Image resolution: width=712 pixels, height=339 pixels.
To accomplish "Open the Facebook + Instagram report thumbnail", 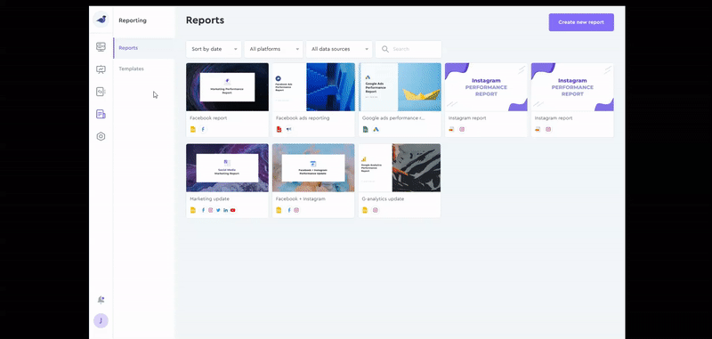I will coord(313,168).
